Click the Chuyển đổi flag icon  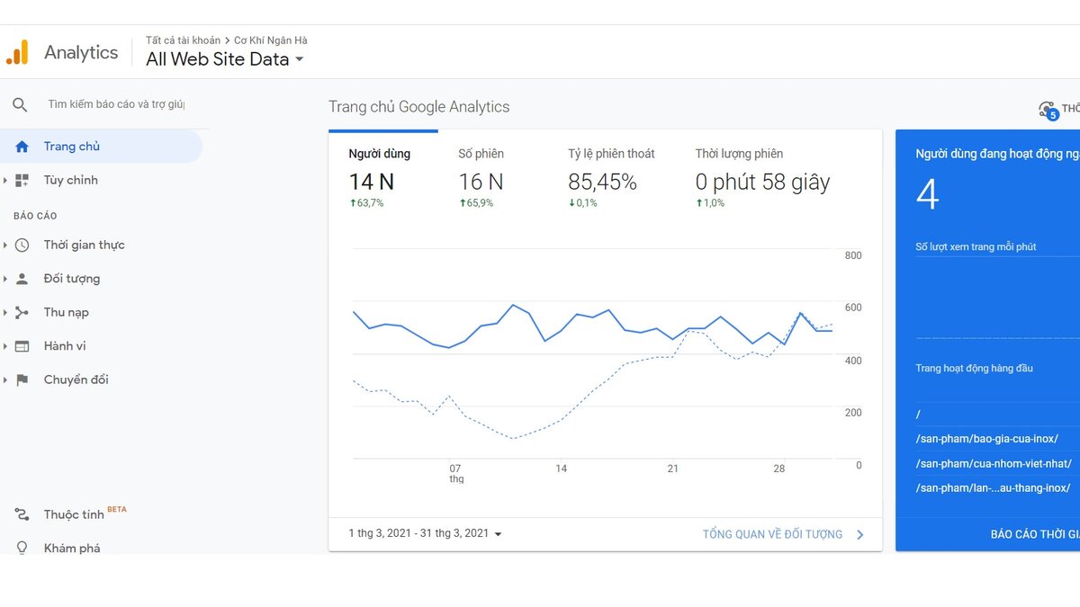(x=22, y=380)
